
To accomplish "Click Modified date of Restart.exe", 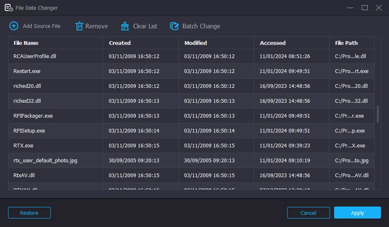I will (x=210, y=71).
